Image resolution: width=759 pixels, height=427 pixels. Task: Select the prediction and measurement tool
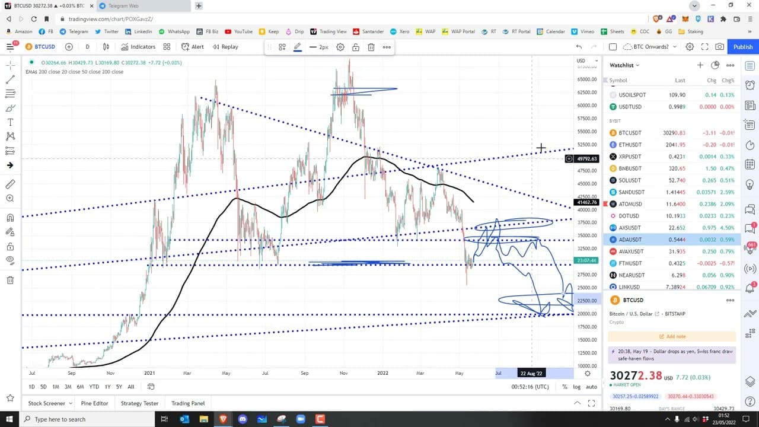coord(10,151)
